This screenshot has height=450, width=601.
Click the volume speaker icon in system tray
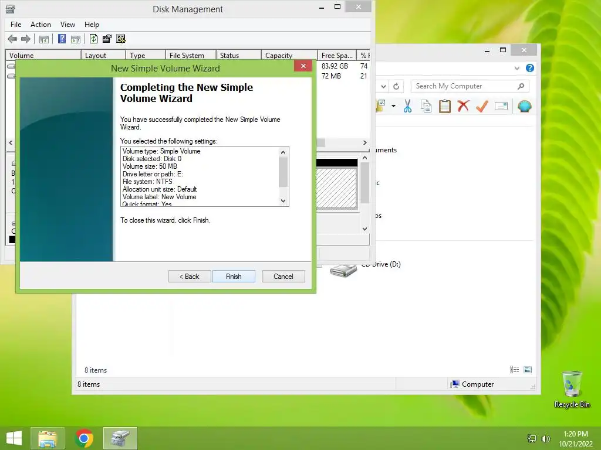pos(545,439)
